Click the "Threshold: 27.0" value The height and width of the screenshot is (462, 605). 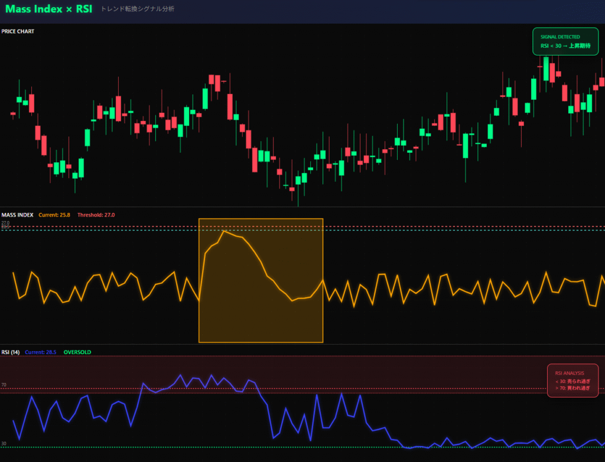96,215
